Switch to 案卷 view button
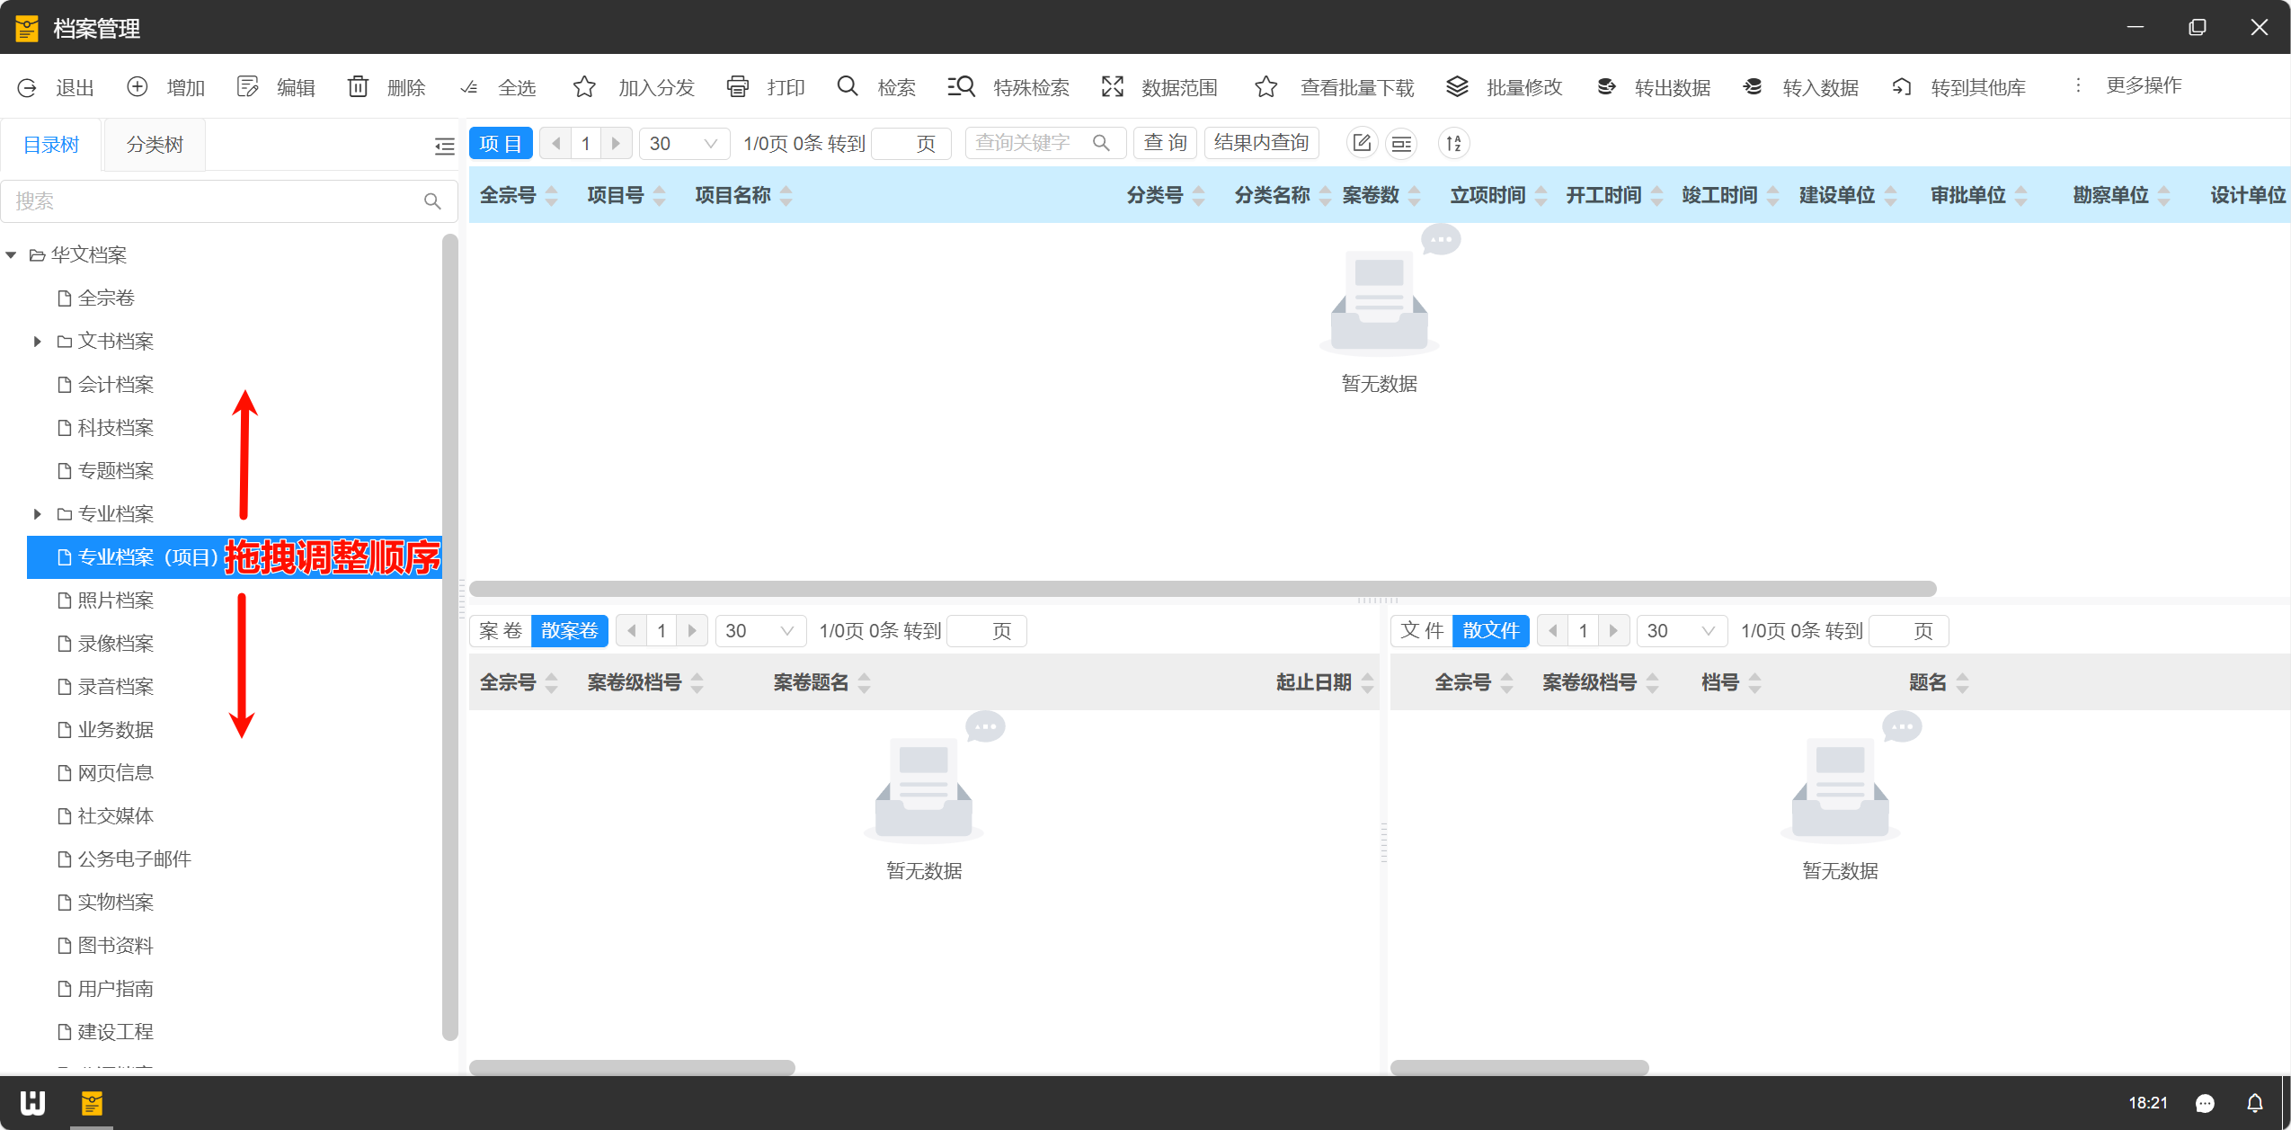Image resolution: width=2291 pixels, height=1130 pixels. click(501, 630)
